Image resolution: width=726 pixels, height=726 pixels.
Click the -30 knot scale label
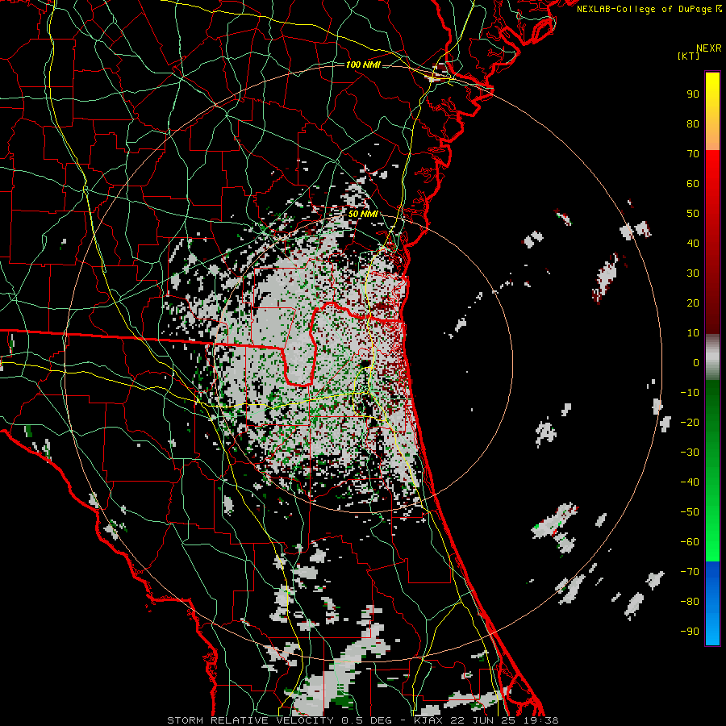[690, 453]
